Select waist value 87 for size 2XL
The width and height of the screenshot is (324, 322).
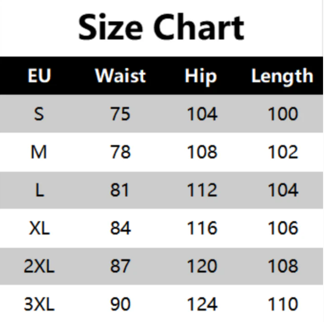click(x=120, y=266)
